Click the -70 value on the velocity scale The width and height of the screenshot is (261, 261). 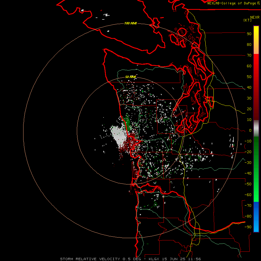[x=248, y=206]
